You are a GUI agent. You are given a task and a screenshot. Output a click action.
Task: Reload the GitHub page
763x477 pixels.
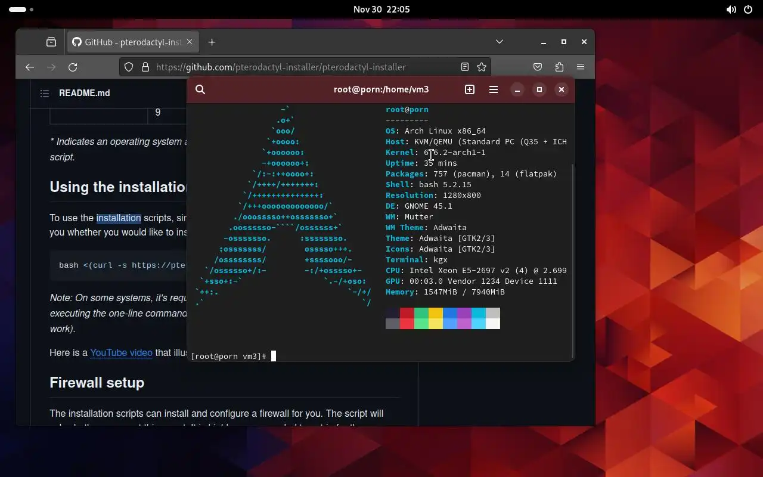click(x=73, y=67)
